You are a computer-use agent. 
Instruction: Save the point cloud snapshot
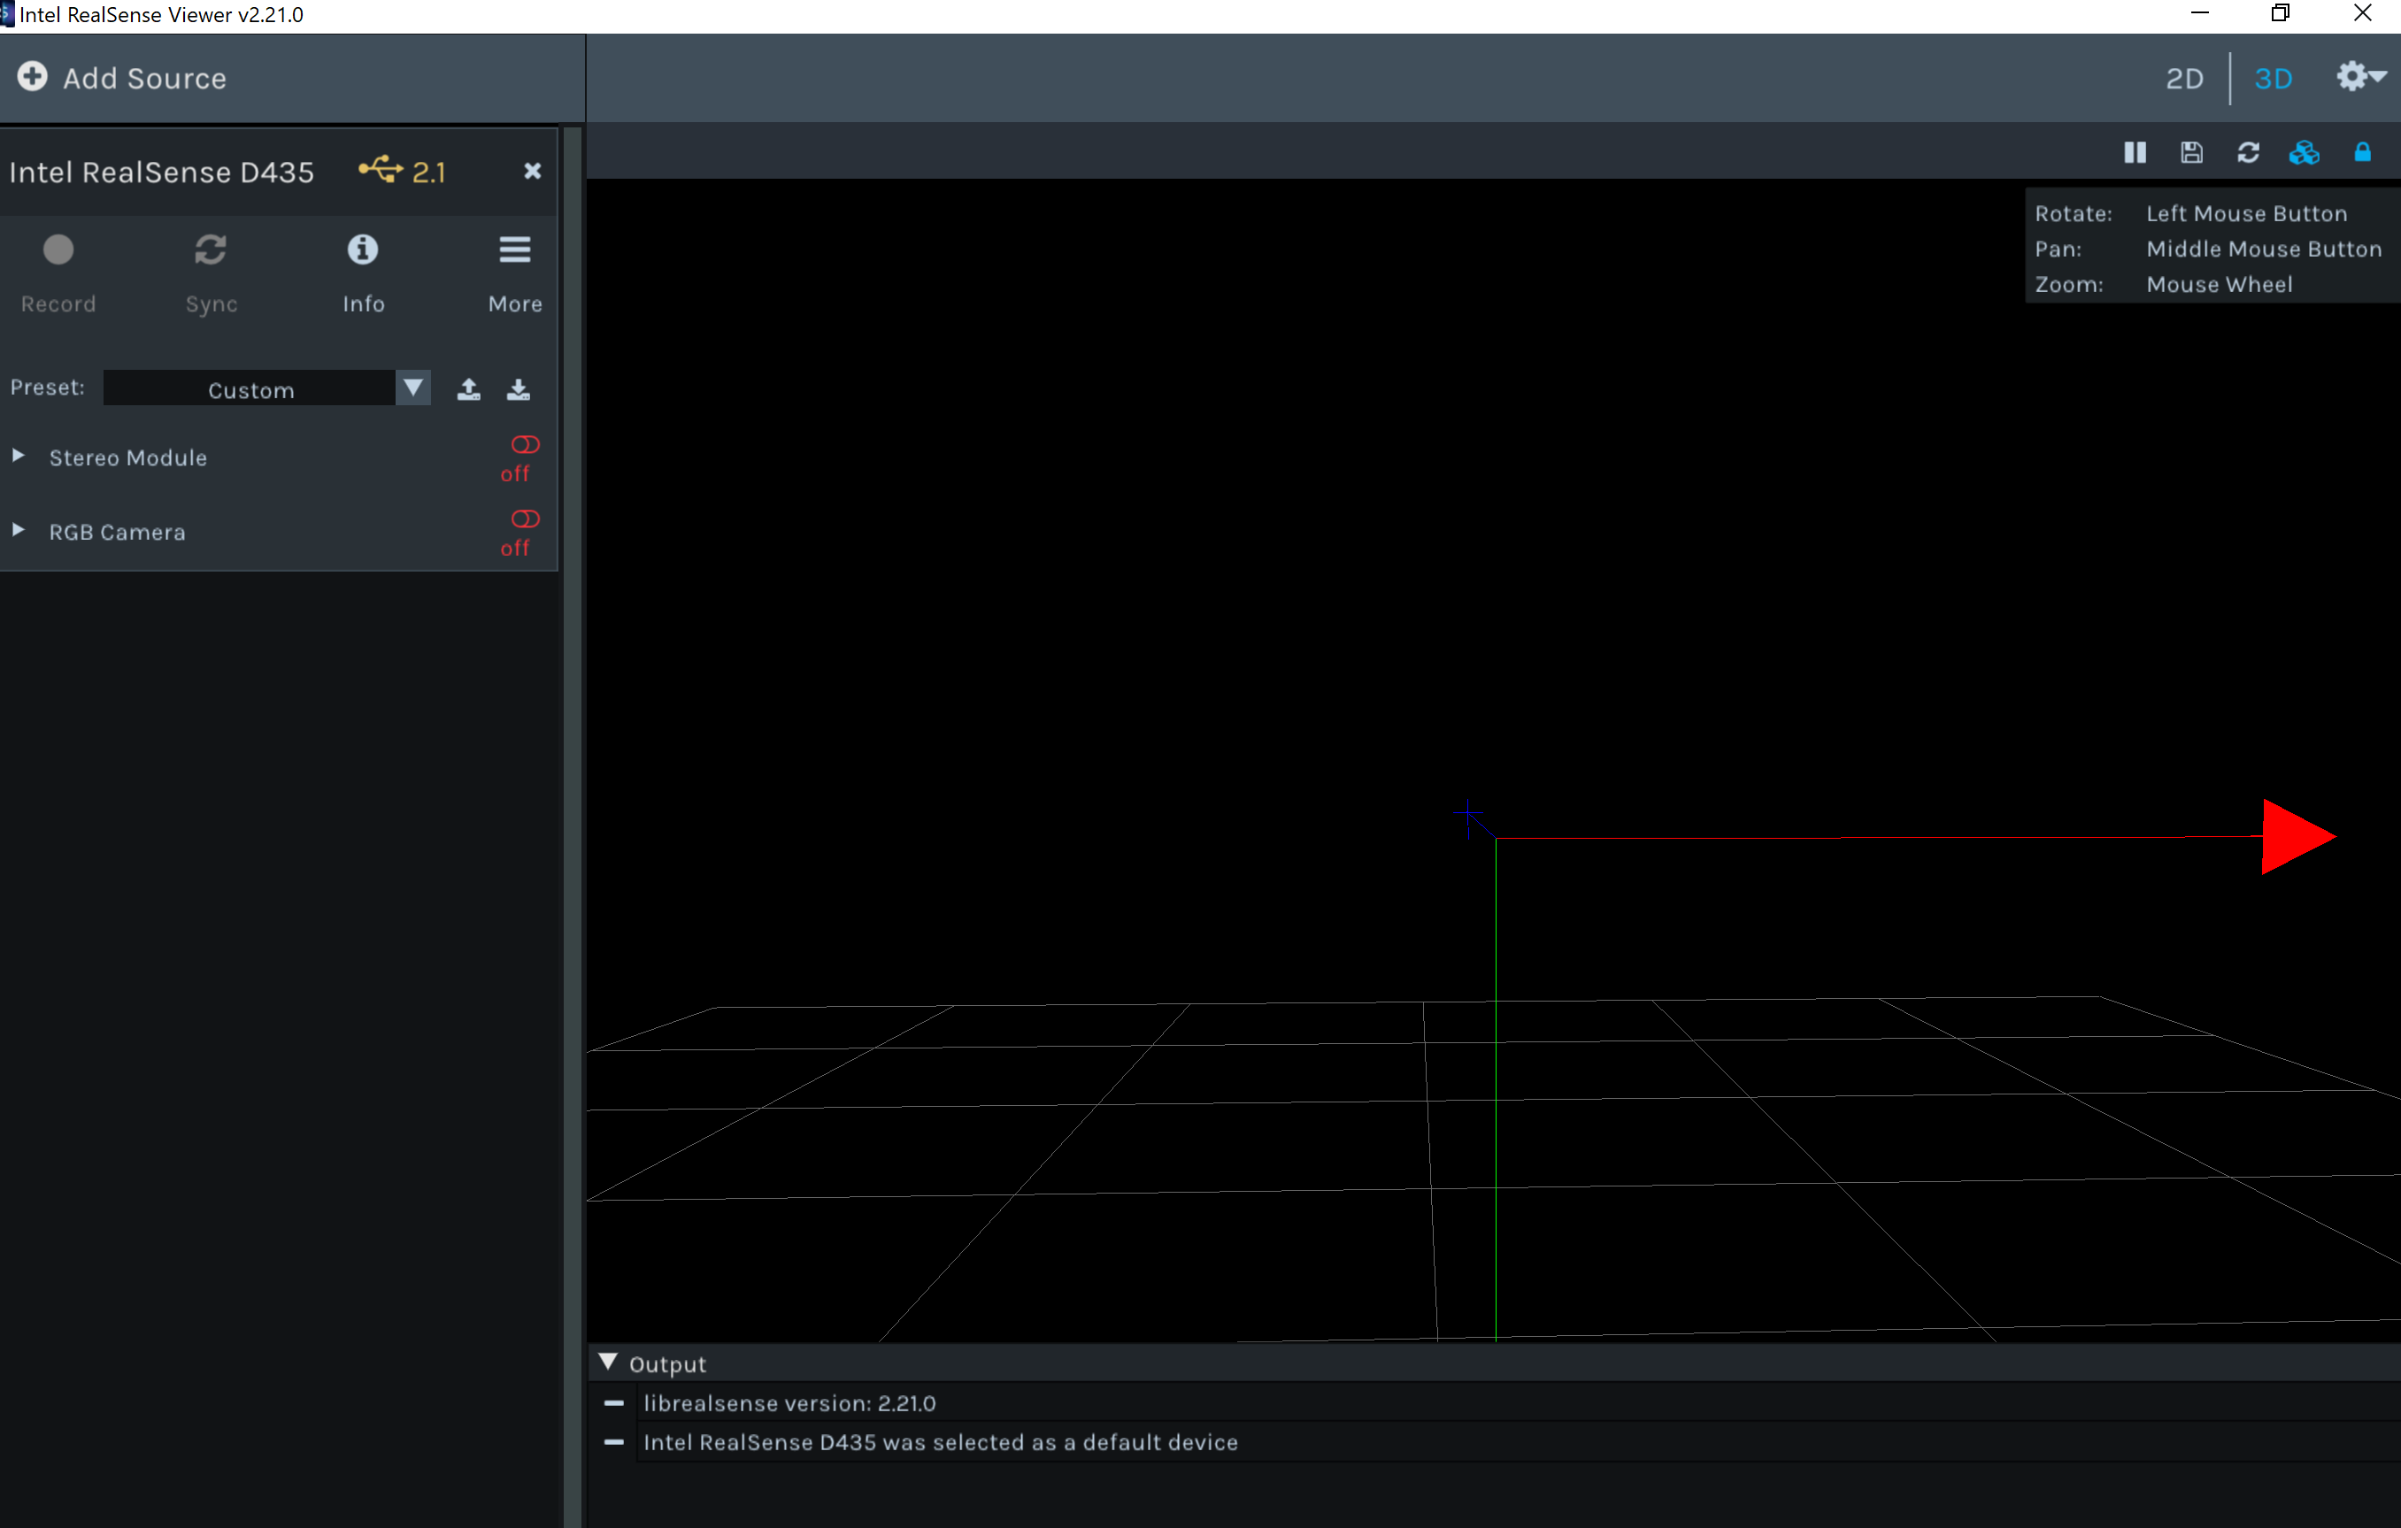click(2190, 151)
